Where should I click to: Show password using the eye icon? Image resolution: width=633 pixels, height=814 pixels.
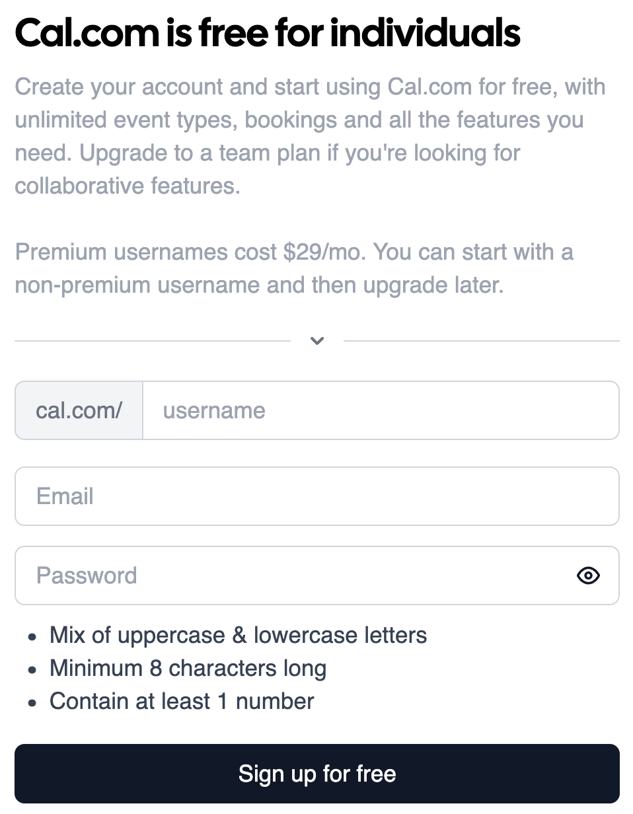(x=588, y=575)
